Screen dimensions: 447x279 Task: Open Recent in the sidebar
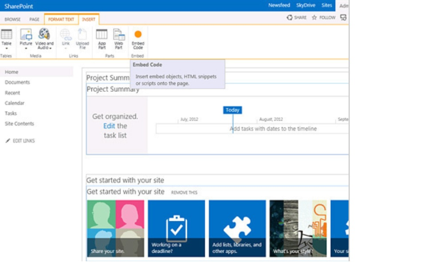coord(12,93)
